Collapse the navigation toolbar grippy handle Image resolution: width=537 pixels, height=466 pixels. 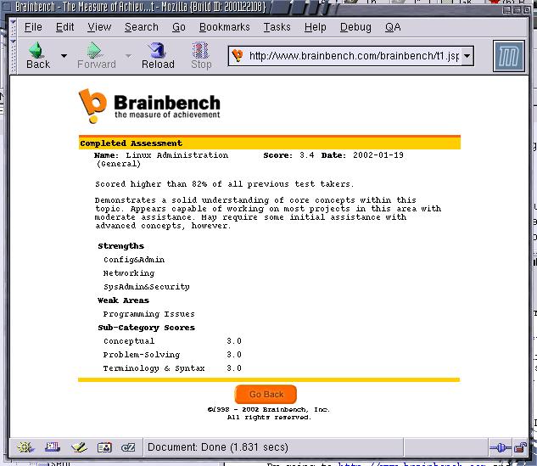pyautogui.click(x=14, y=56)
